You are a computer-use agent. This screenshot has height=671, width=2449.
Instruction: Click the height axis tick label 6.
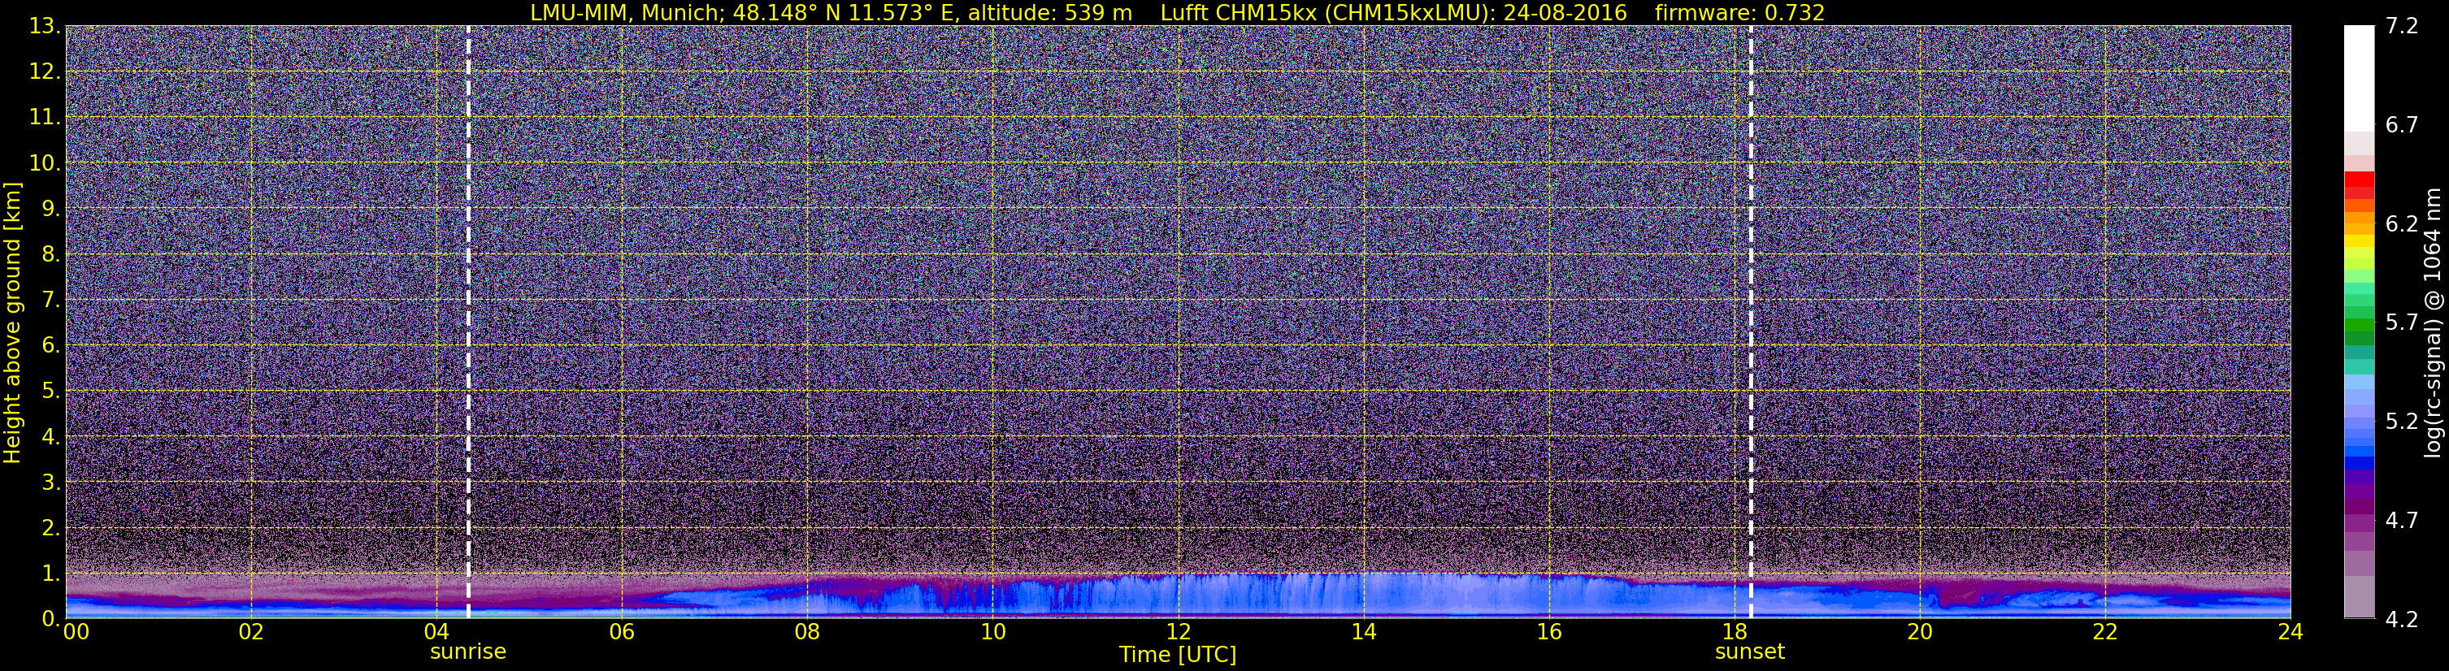(x=50, y=345)
